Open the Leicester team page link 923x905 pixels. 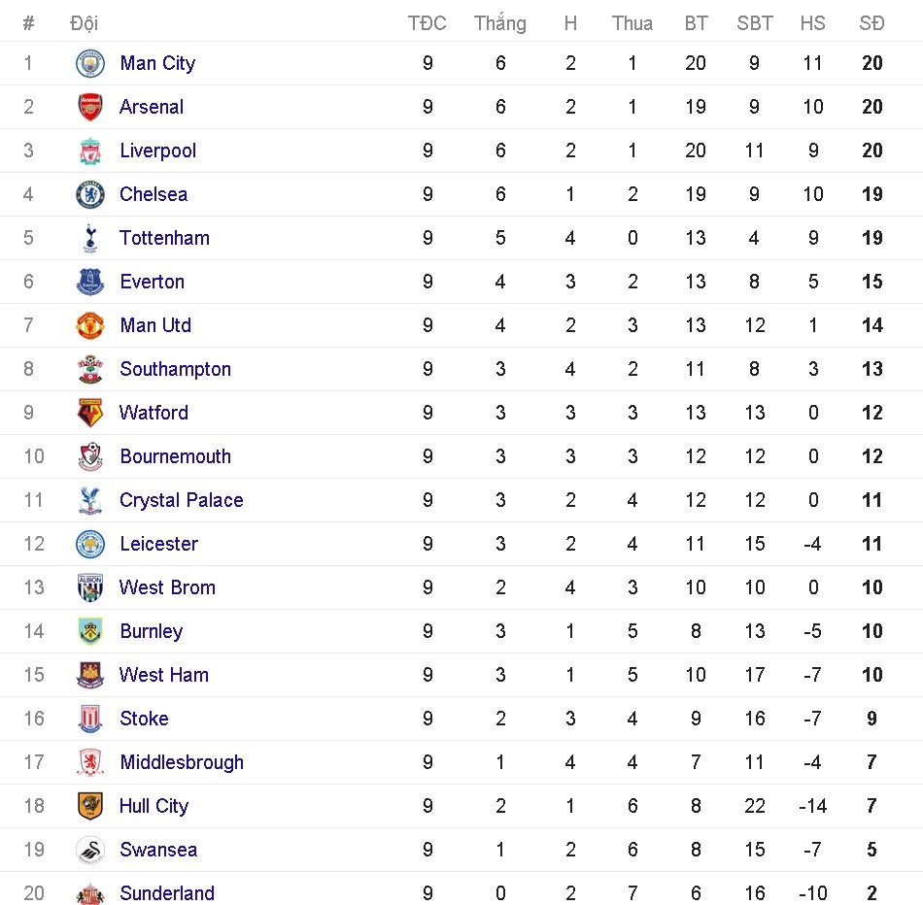click(x=158, y=544)
